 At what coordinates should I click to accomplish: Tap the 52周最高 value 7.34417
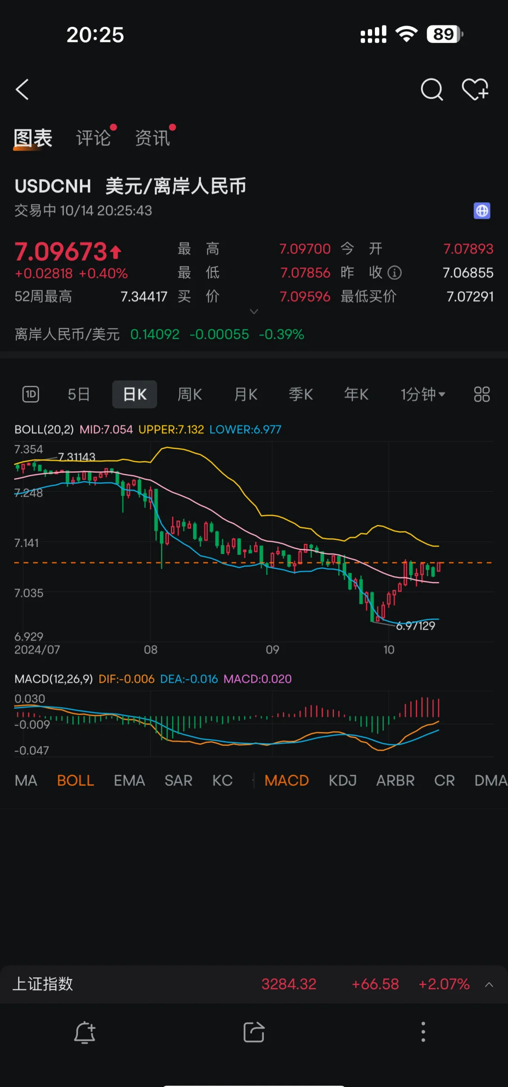tap(144, 297)
